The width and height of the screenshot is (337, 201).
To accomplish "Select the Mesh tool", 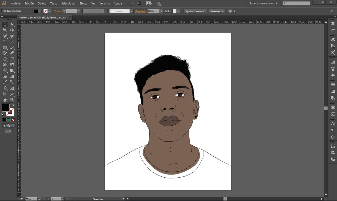I will [5, 76].
